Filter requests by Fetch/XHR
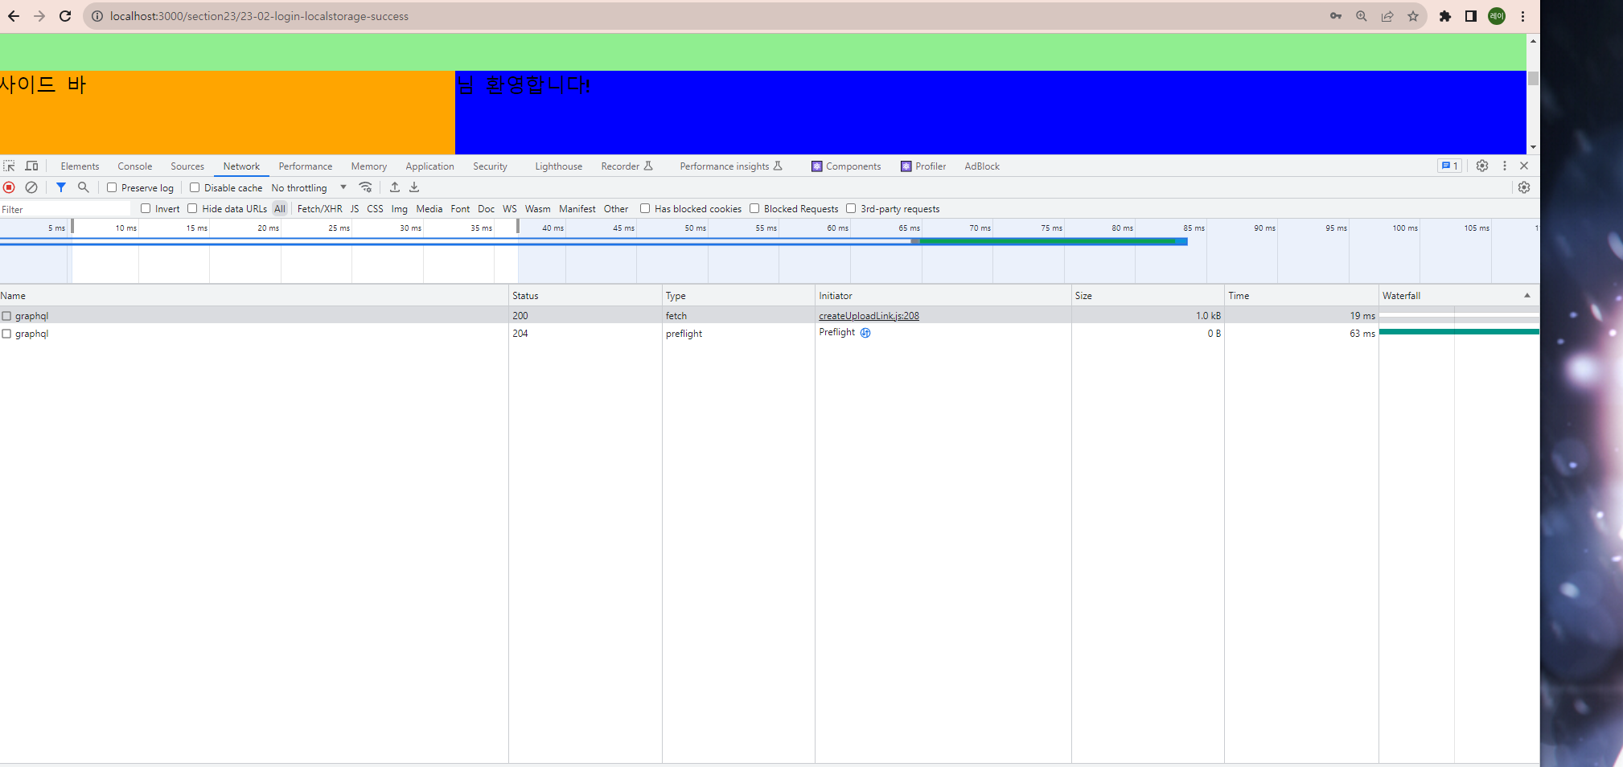 (319, 209)
